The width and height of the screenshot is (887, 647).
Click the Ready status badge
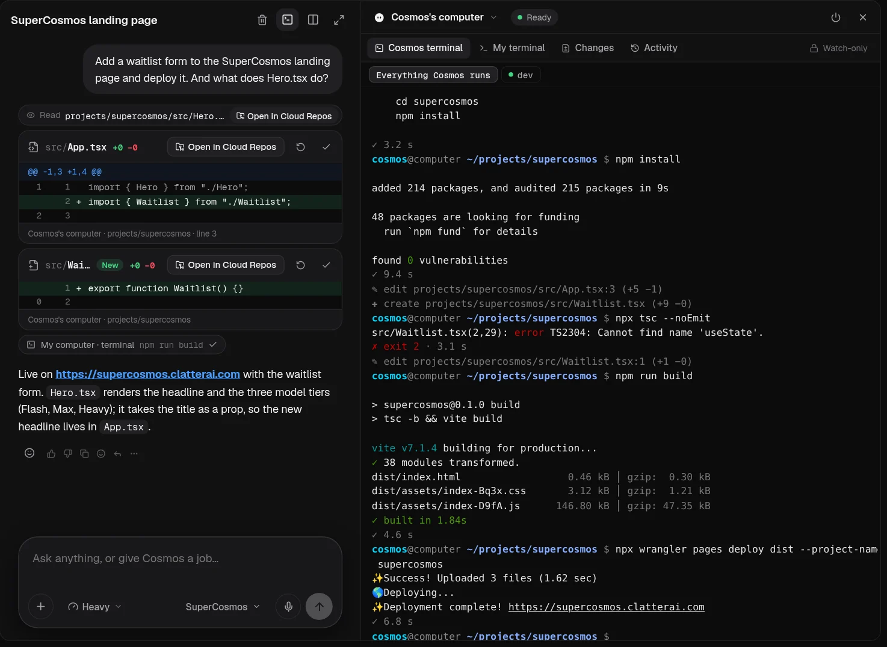tap(534, 17)
